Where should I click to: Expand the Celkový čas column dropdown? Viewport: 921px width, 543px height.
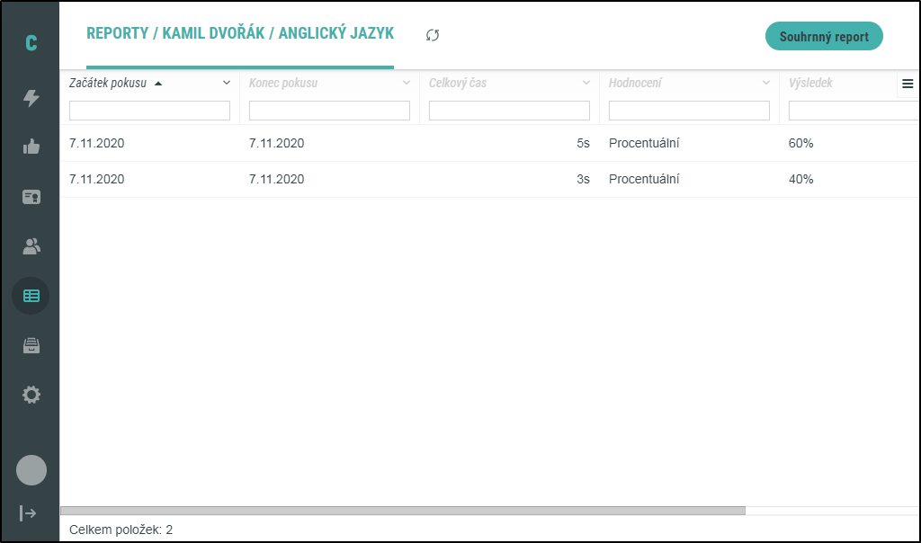coord(586,83)
